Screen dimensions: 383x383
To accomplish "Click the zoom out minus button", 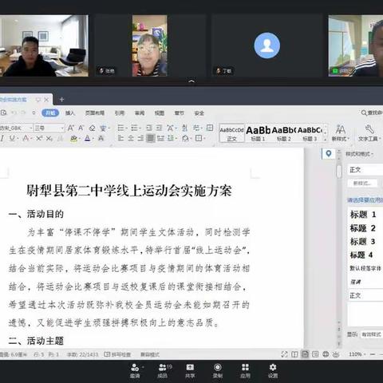I will coord(373,354).
